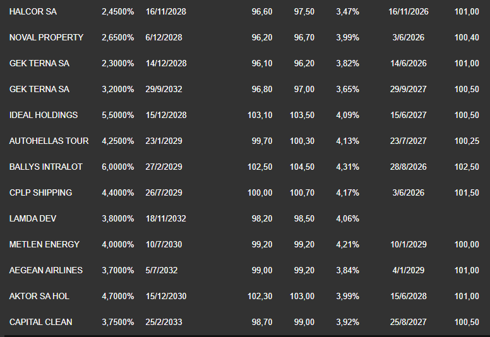490x337 pixels.
Task: Select CPLP SHIPPING bond name
Action: click(40, 192)
